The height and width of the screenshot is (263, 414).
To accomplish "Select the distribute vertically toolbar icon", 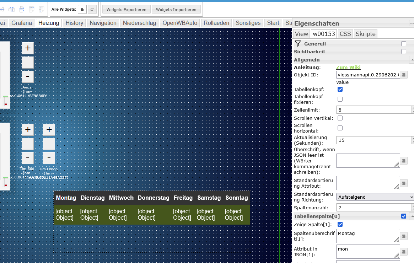I will 21,9.
